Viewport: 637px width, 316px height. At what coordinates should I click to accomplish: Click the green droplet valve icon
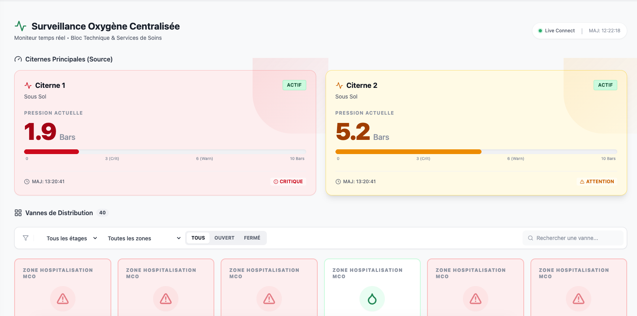point(372,299)
